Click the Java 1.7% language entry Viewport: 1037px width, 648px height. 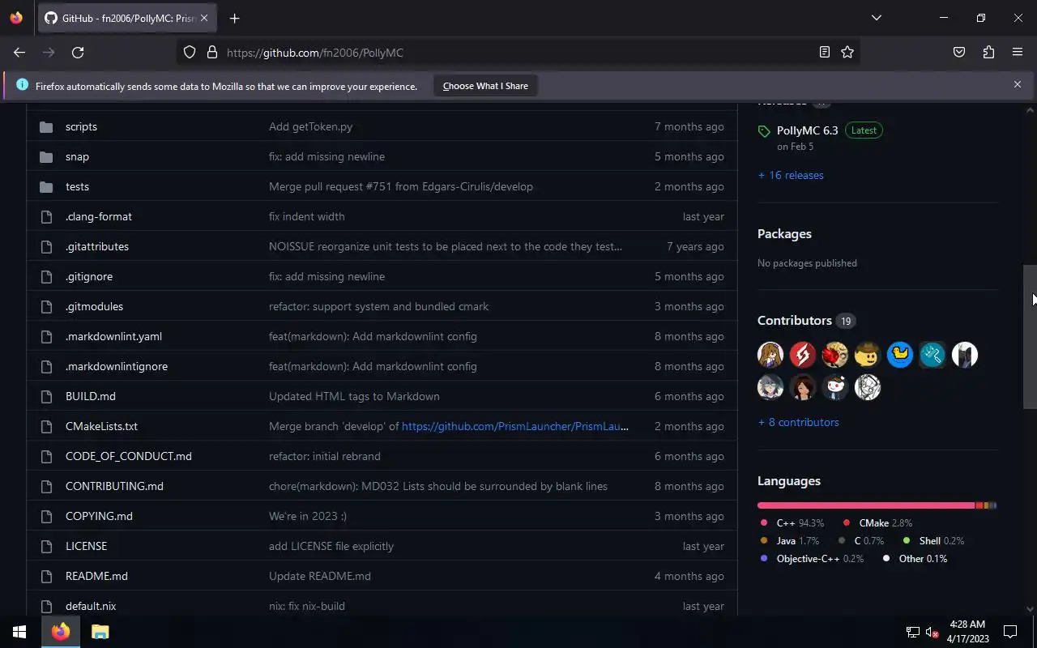790,541
